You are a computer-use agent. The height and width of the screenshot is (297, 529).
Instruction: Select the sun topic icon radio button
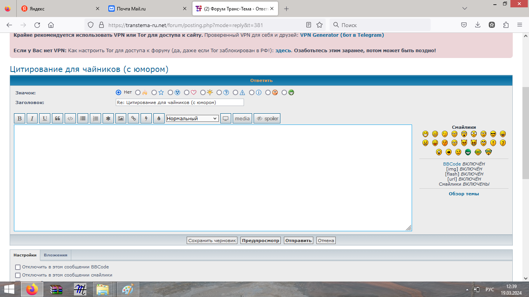click(203, 92)
